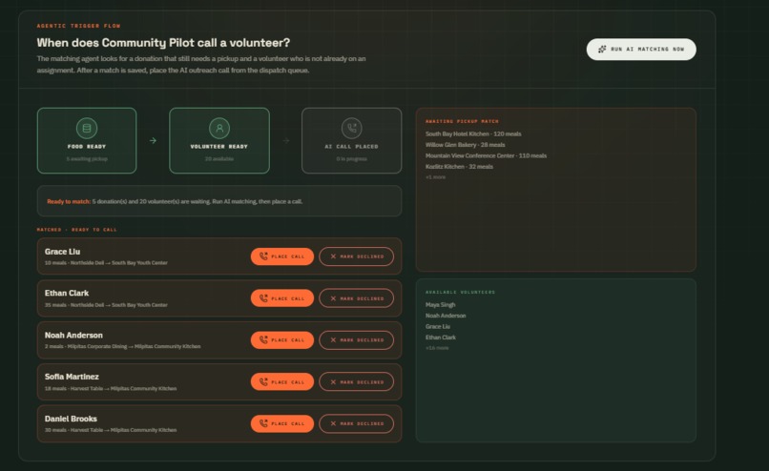Mark Grace Liu as declined
Image resolution: width=769 pixels, height=471 pixels.
click(357, 256)
